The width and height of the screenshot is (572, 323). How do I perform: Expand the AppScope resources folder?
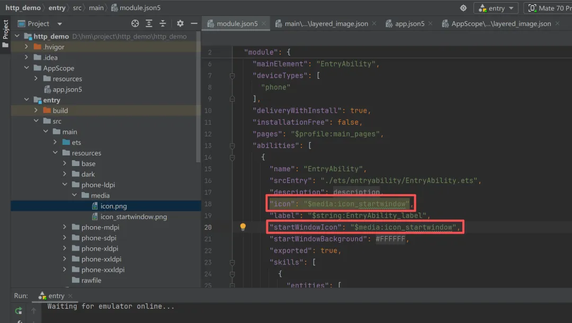[36, 78]
